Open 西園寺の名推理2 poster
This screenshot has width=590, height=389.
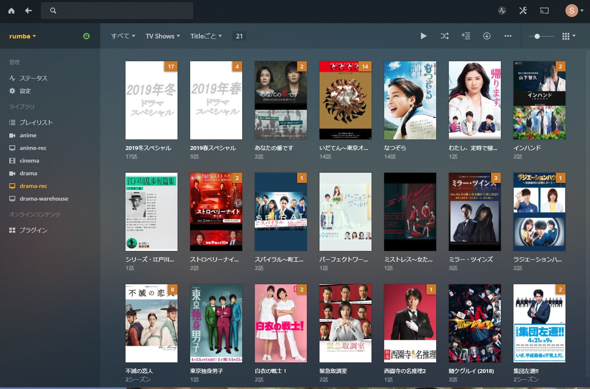point(410,323)
